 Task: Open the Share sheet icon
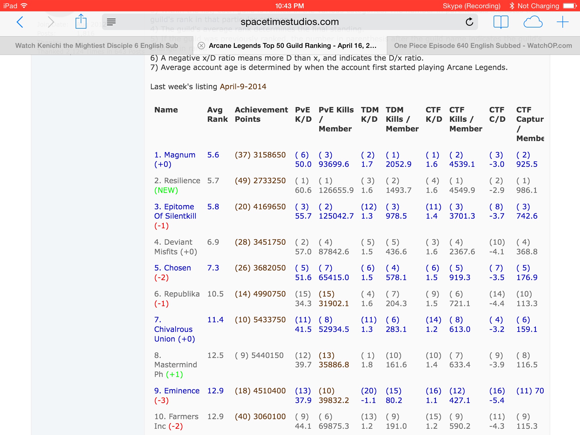[x=81, y=21]
